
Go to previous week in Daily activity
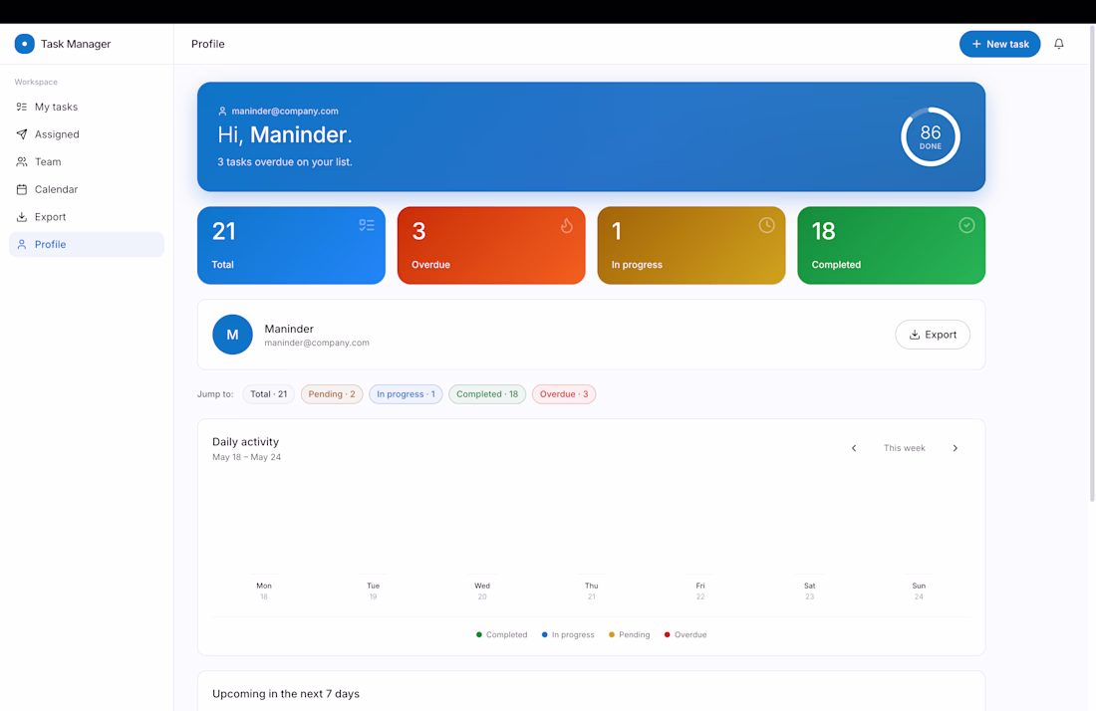(x=854, y=448)
